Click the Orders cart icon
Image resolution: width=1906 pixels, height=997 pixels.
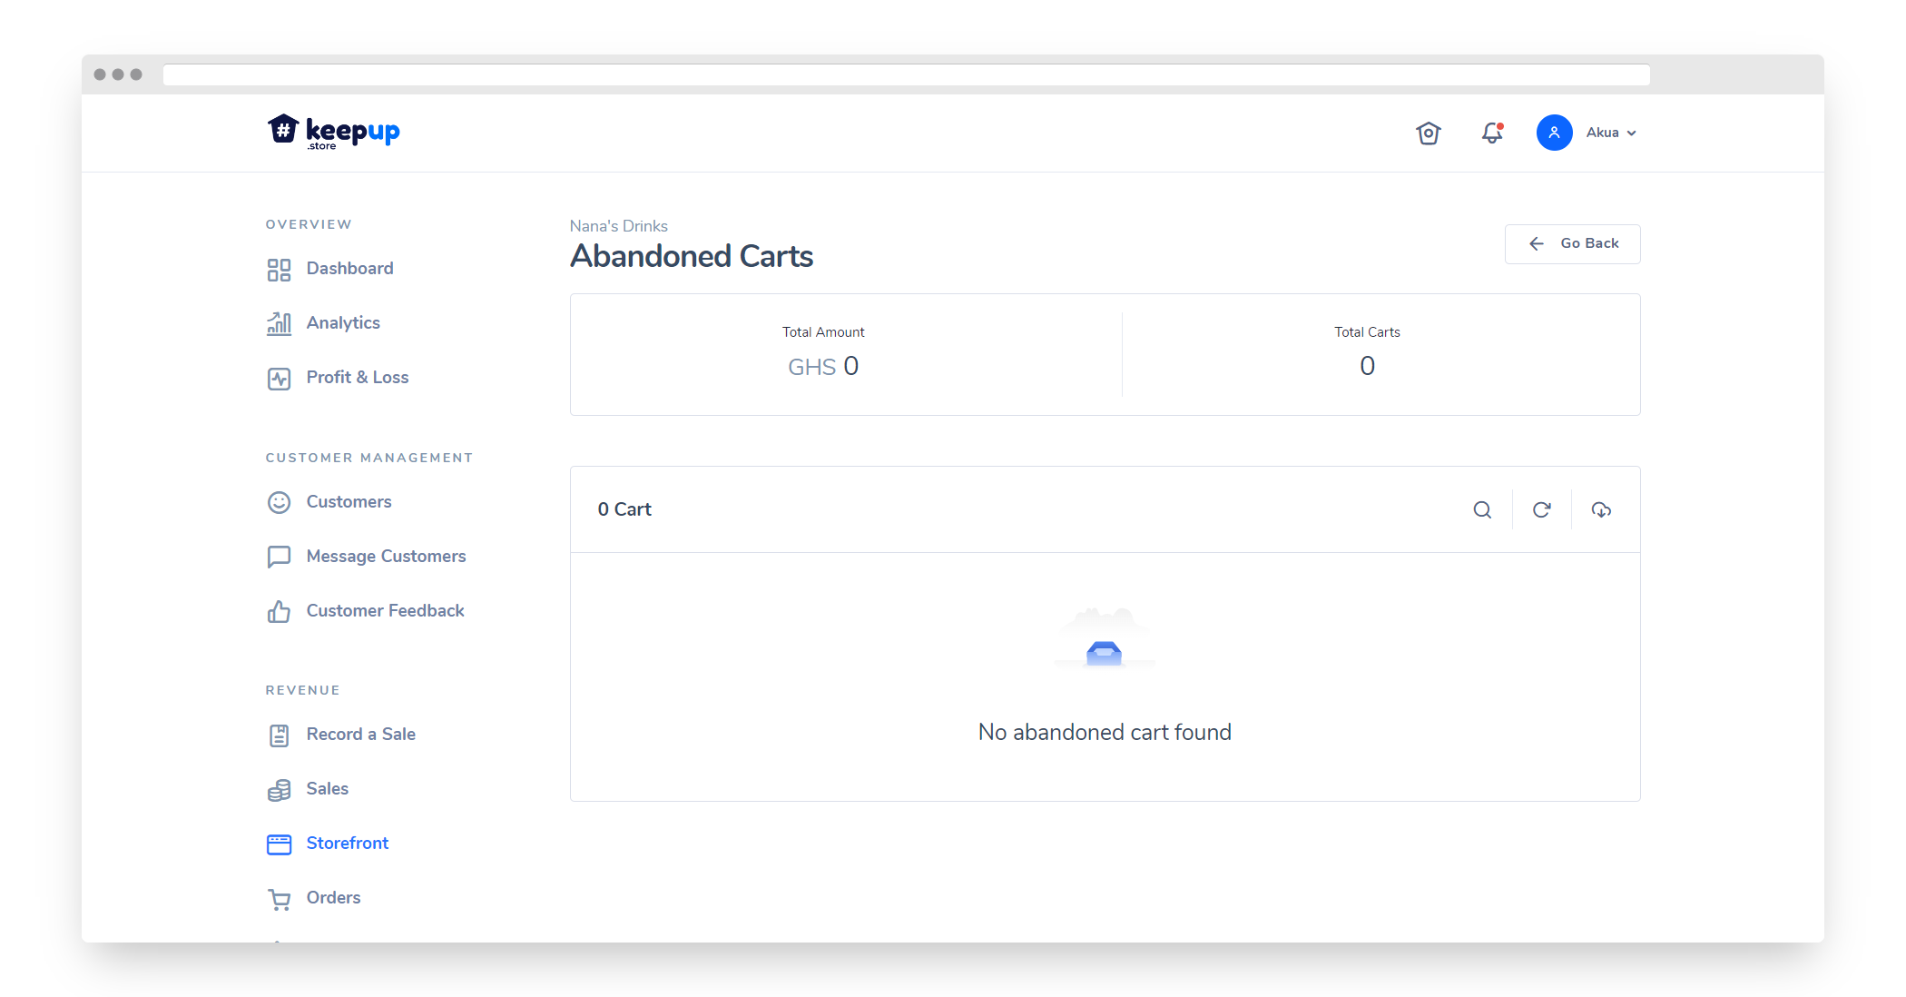coord(279,899)
